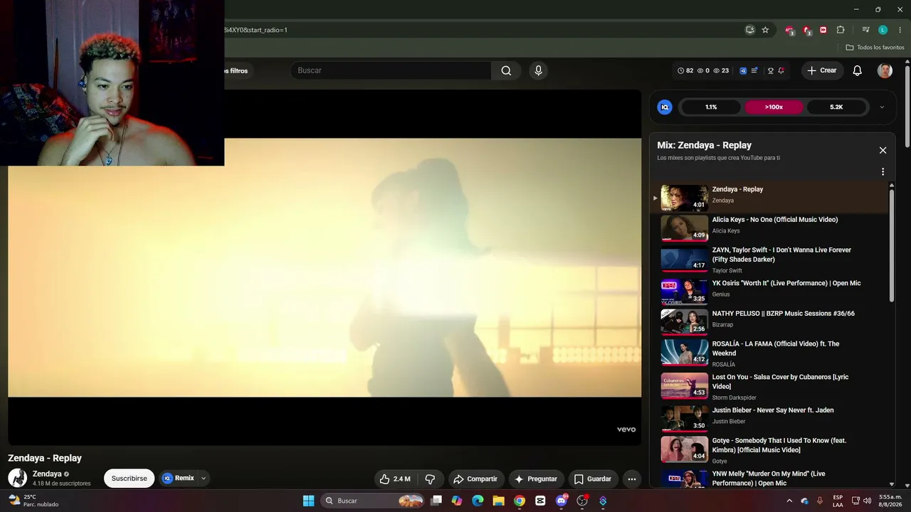911x512 pixels.
Task: Expand the vidIQ score bar chevron
Action: (882, 107)
